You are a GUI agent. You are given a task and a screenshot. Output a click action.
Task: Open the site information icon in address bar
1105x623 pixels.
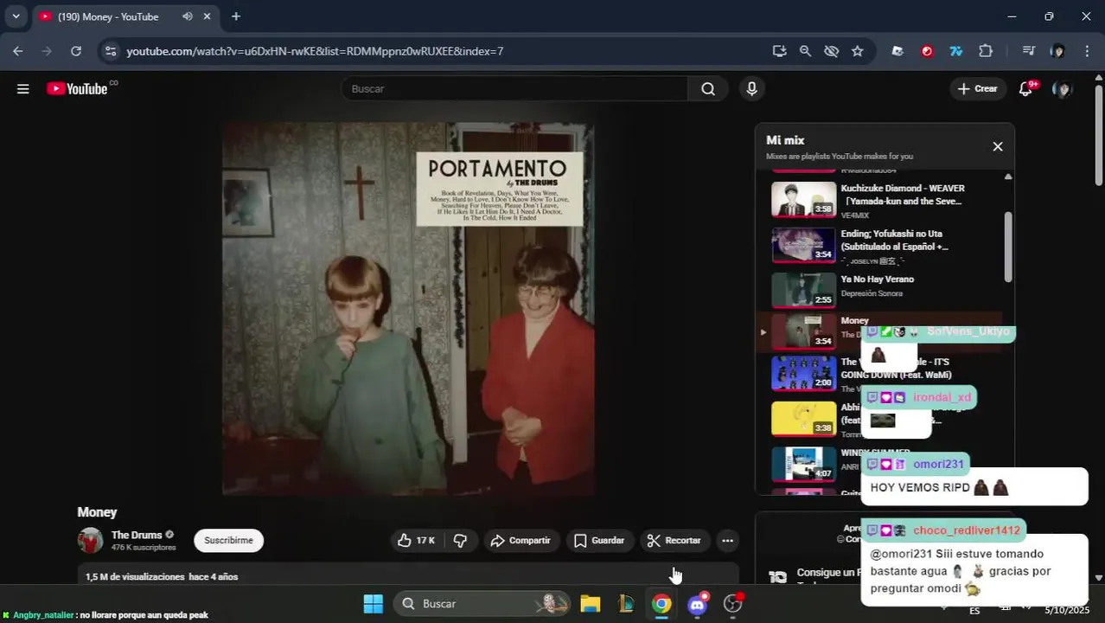111,51
